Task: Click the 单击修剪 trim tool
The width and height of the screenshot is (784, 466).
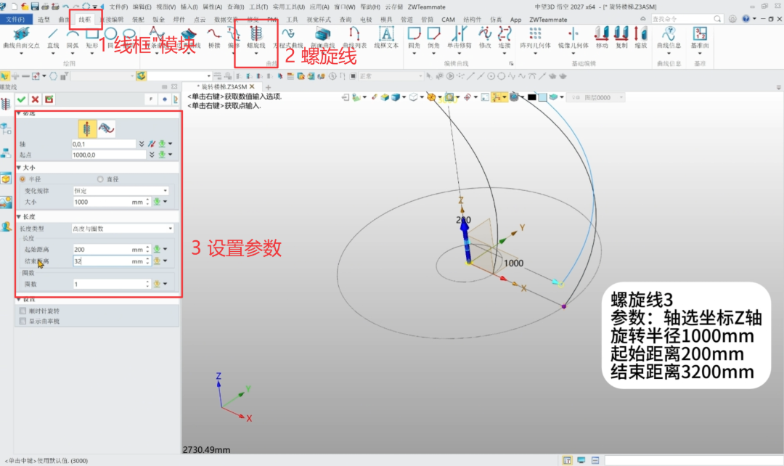Action: click(459, 38)
